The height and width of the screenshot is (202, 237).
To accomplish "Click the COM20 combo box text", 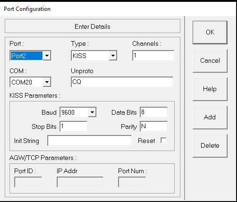I will click(26, 82).
